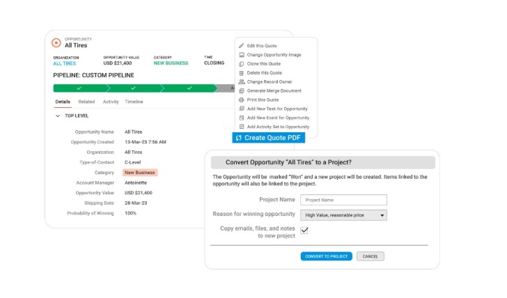Select Add New Task for Opportunity
Viewport: 507px width, 298px height.
coord(277,109)
